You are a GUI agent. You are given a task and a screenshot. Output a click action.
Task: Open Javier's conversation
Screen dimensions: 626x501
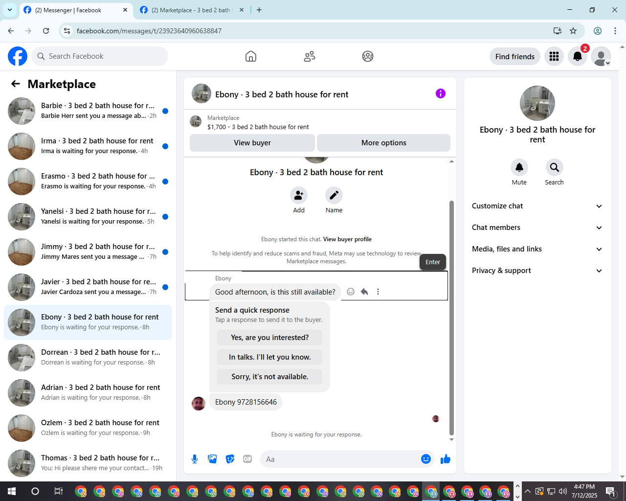[x=88, y=287]
